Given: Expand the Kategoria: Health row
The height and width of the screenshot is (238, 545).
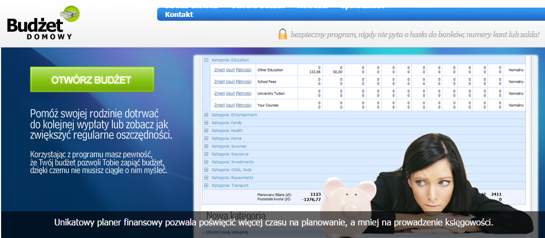Looking at the screenshot, I should 206,130.
